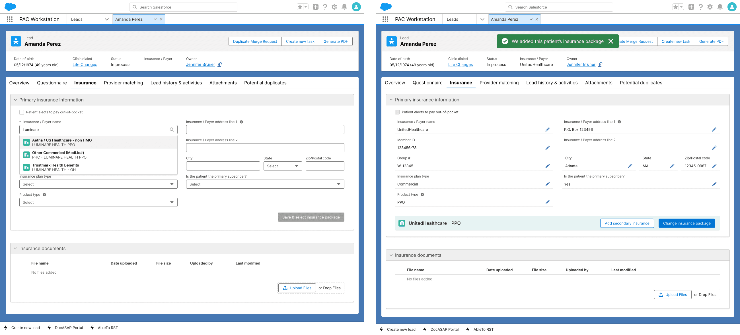Click change owner icon beside Jennifer Bruner, left window
The width and height of the screenshot is (740, 335).
(x=220, y=64)
